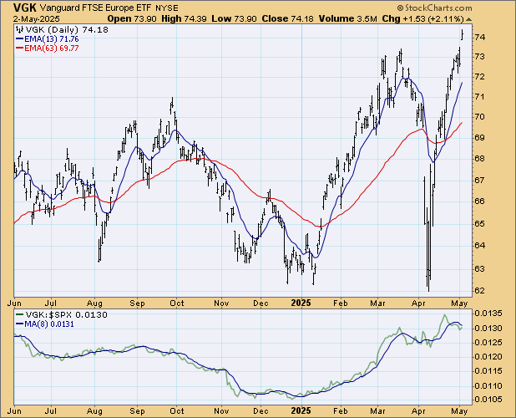Click the Mar label under the price chart
Screen dimensions: 516x418
(x=377, y=303)
